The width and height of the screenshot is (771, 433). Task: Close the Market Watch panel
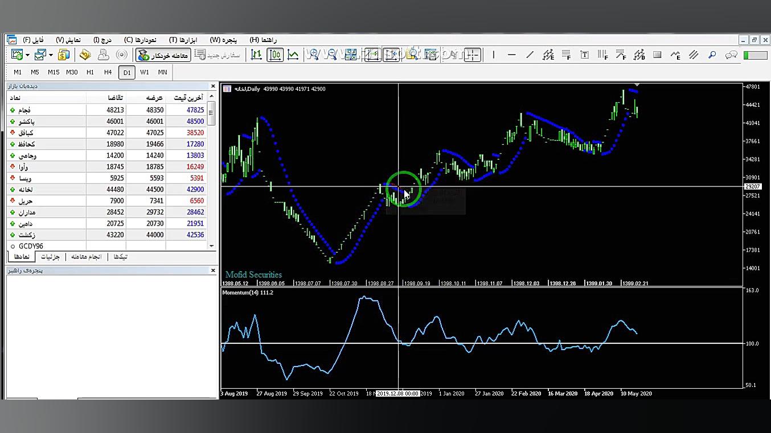click(213, 86)
